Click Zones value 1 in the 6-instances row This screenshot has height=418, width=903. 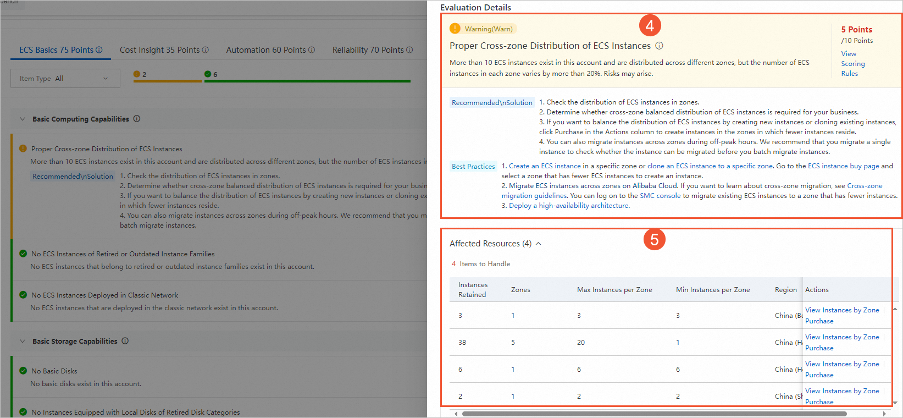(513, 370)
